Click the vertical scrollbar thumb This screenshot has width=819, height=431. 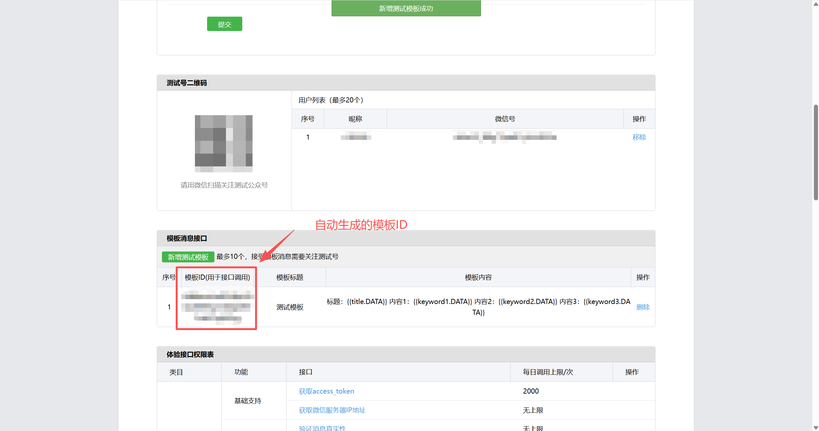tap(815, 152)
